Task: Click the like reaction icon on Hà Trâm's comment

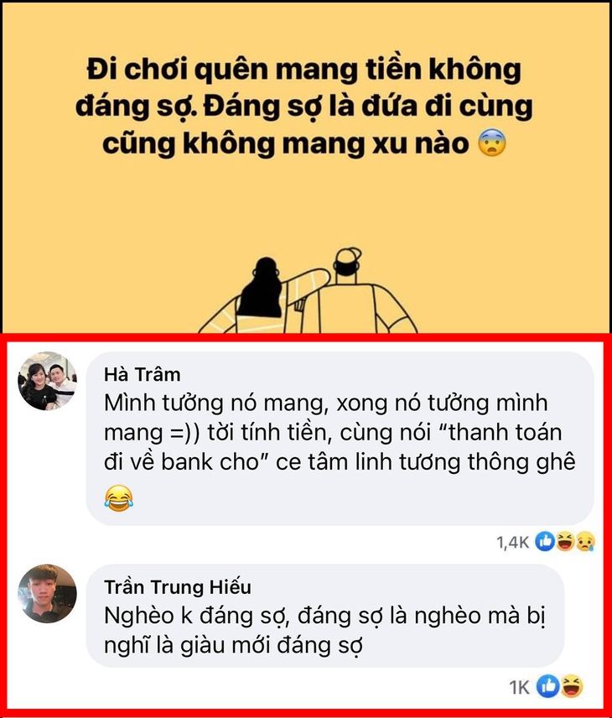Action: (545, 542)
